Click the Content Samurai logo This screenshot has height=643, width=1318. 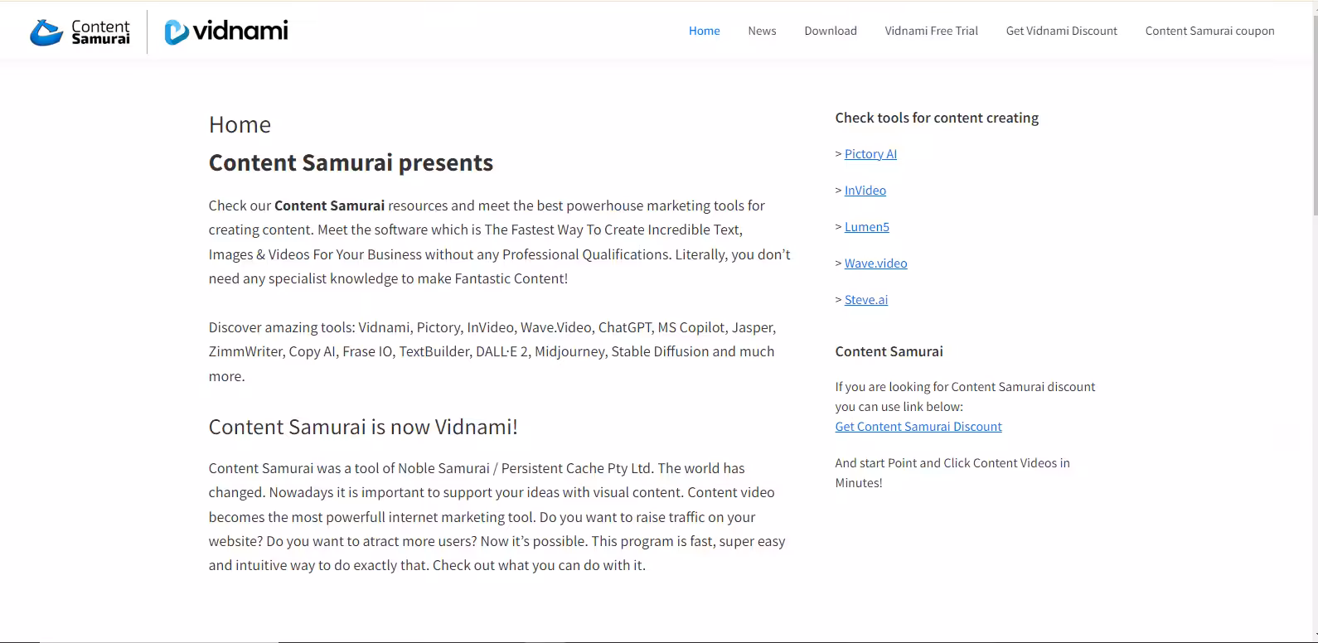click(x=80, y=32)
